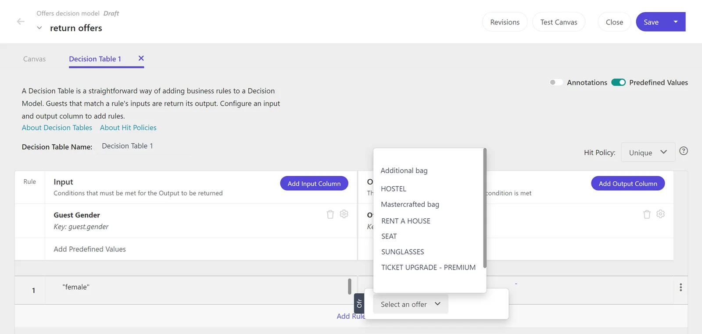Open Guest Gender column settings gear
Image resolution: width=702 pixels, height=334 pixels.
click(x=344, y=214)
